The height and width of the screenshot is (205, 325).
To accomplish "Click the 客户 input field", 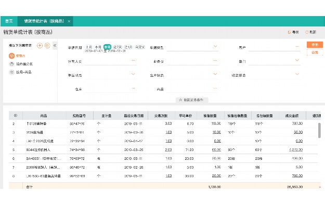I will 275,47.
